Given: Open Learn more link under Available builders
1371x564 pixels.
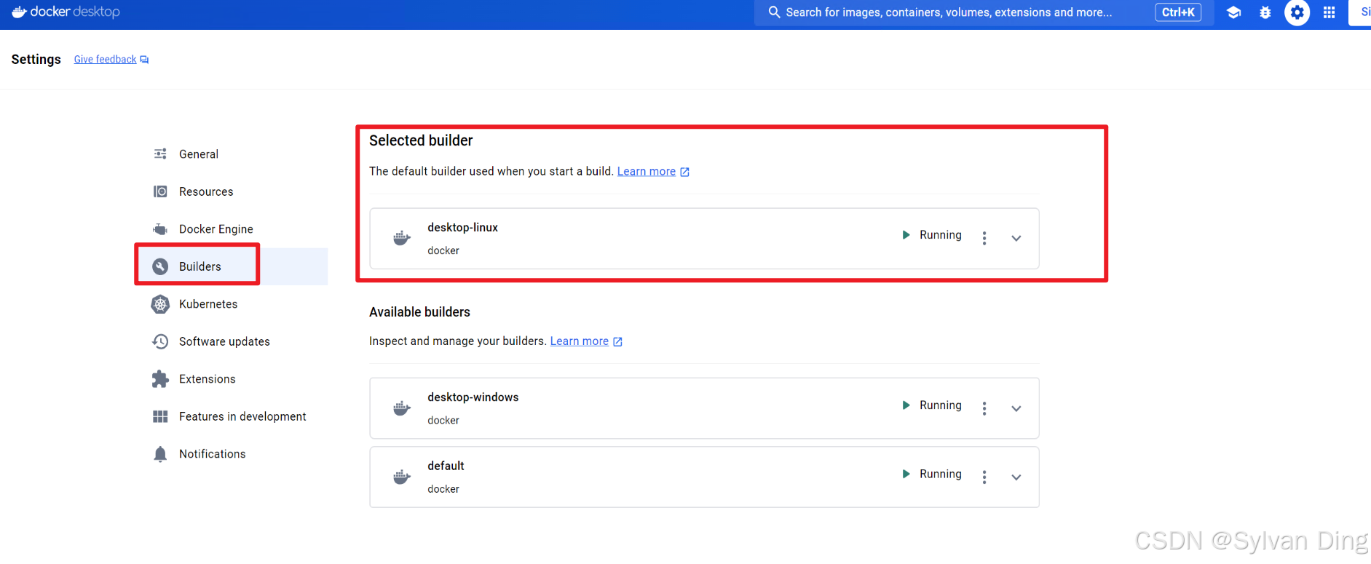Looking at the screenshot, I should pyautogui.click(x=580, y=341).
